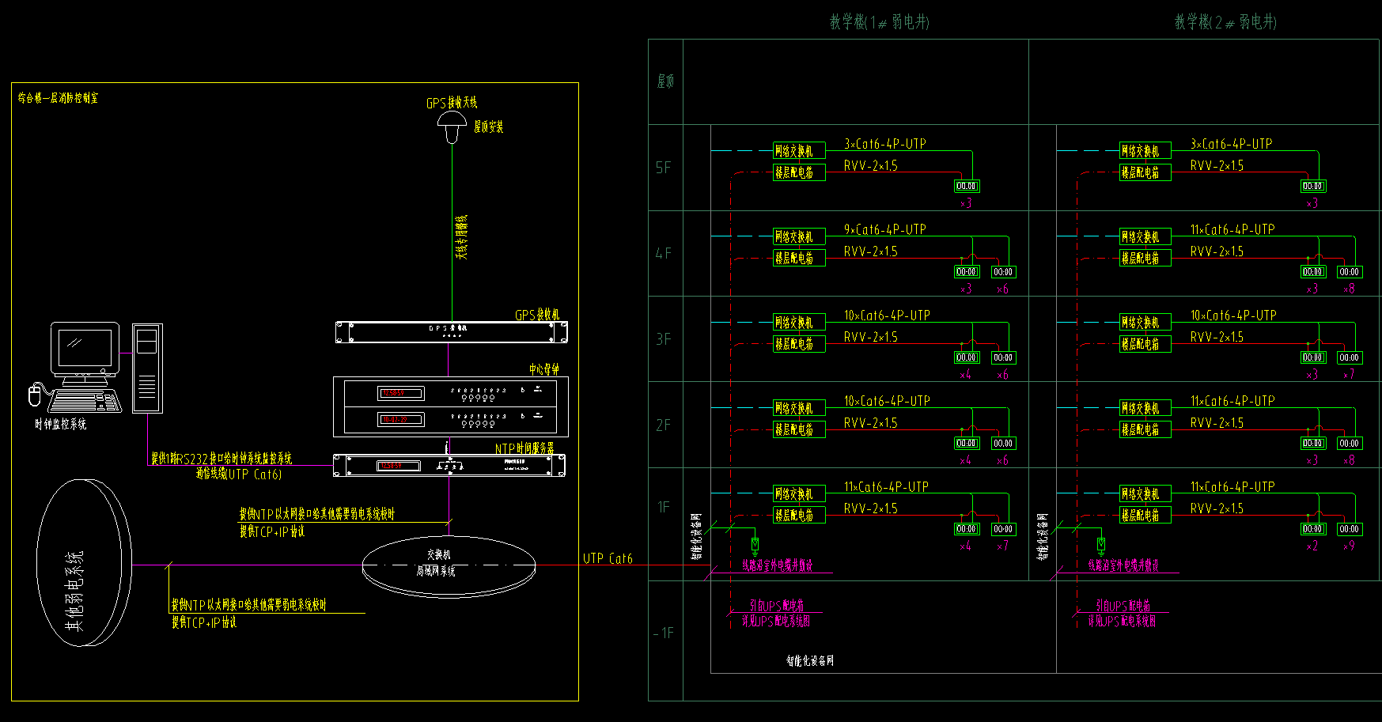Select the GPS antenna dome symbol
Image resolution: width=1382 pixels, height=722 pixels.
click(452, 127)
